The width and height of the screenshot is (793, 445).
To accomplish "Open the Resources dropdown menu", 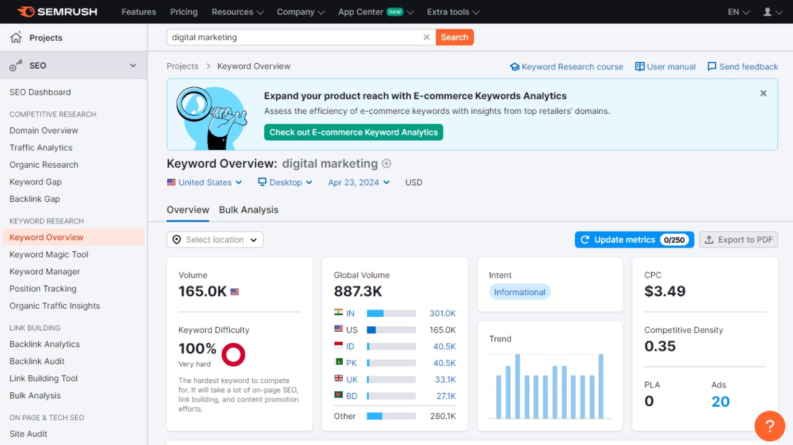I will 238,12.
